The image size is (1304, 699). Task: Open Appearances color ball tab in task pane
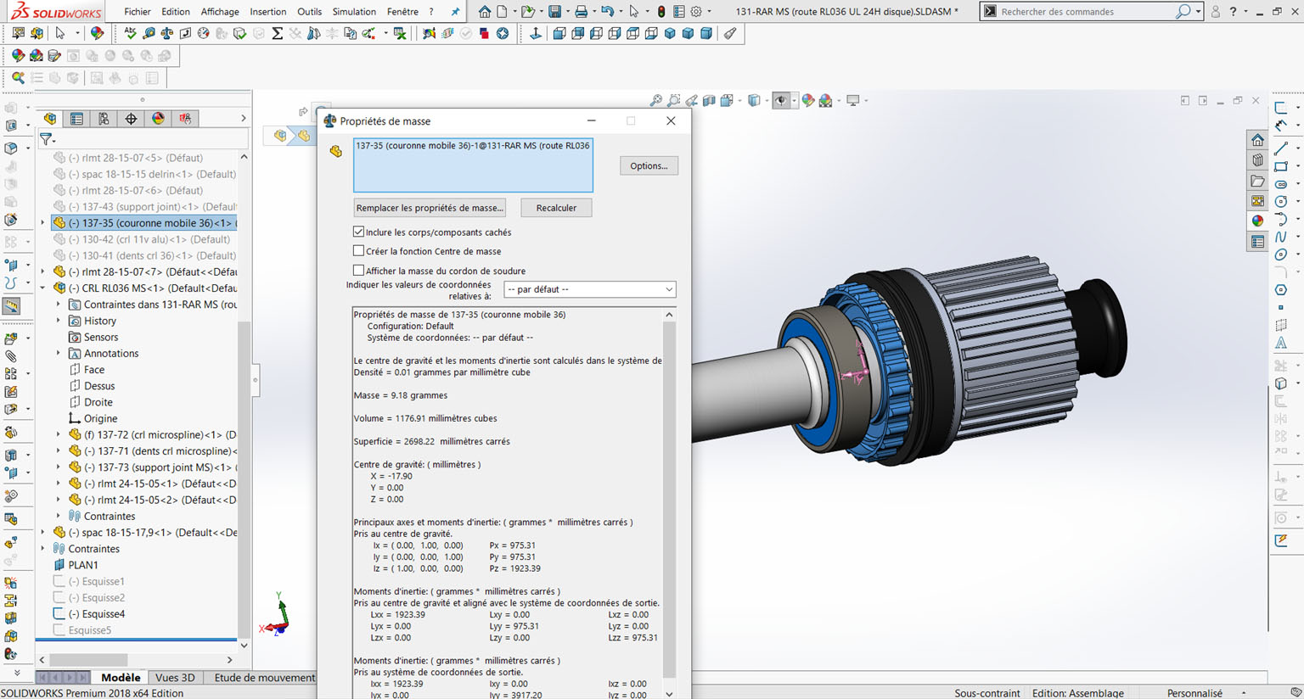point(1257,221)
